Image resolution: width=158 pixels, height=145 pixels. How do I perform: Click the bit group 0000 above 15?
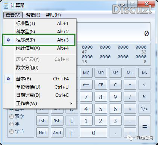[87, 57]
